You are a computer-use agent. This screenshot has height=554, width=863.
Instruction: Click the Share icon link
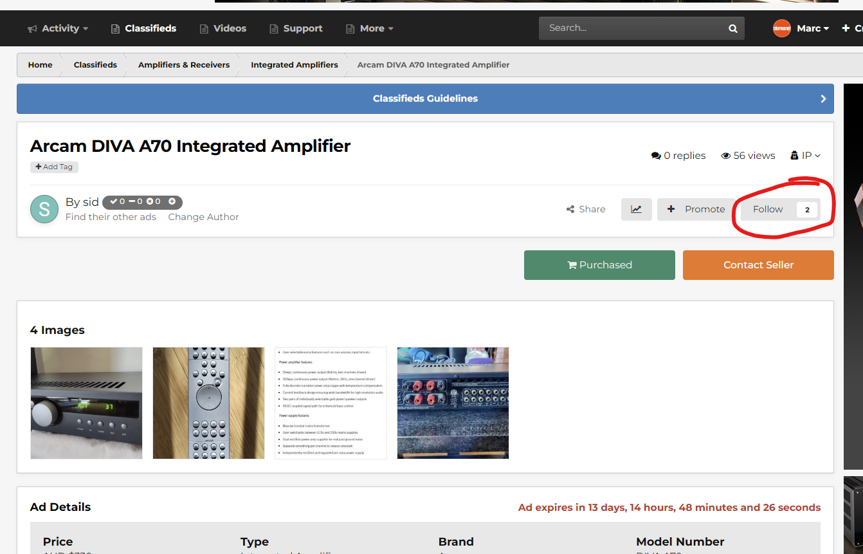[x=586, y=209]
